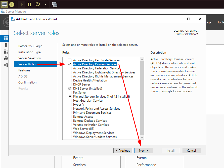Pause the virtual machine
This screenshot has height=168, width=224.
pyautogui.click(x=29, y=5)
